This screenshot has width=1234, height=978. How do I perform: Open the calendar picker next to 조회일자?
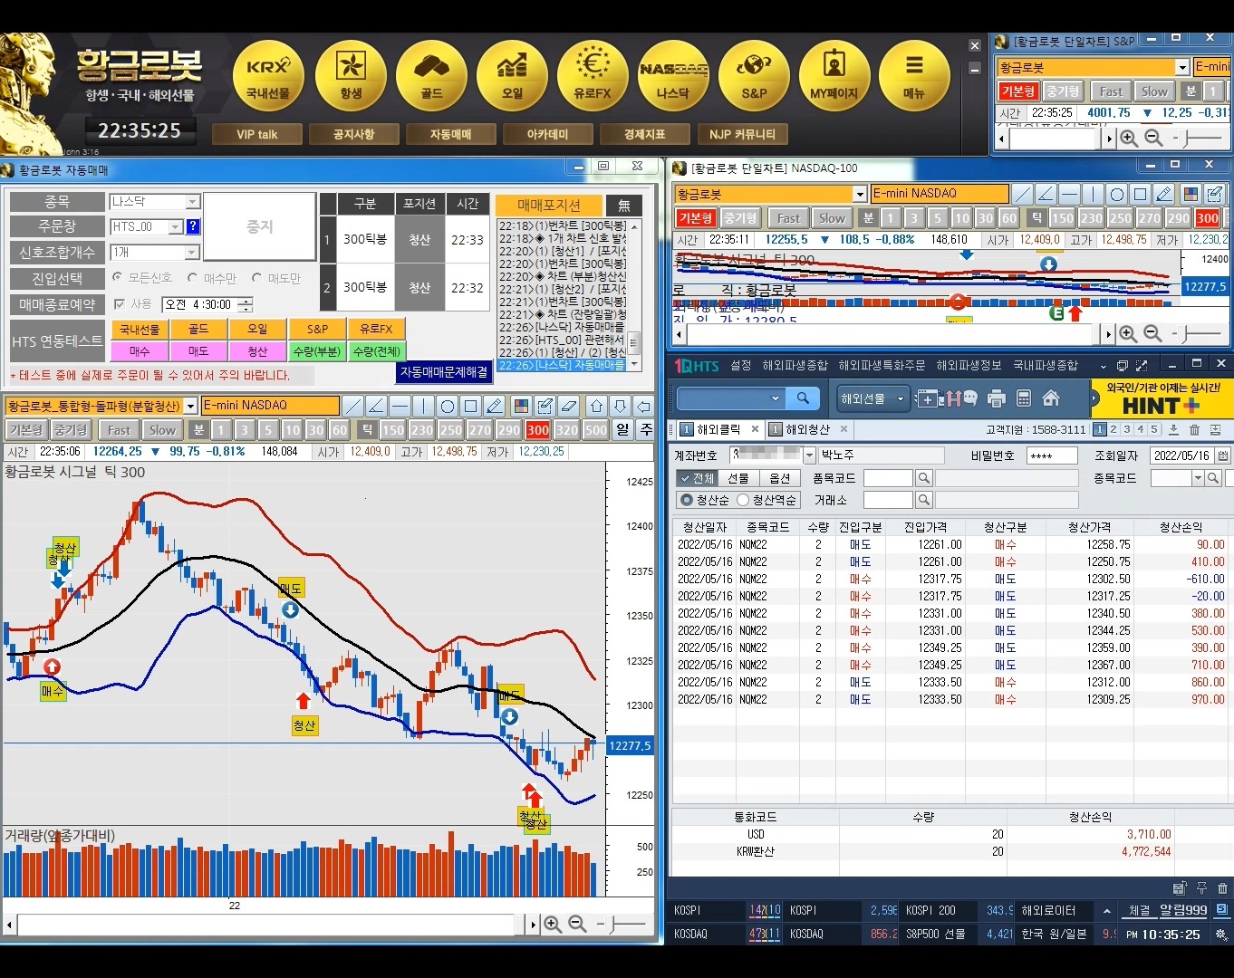click(x=1223, y=455)
